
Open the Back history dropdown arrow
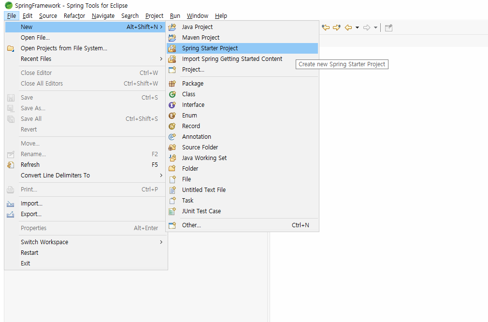(357, 28)
